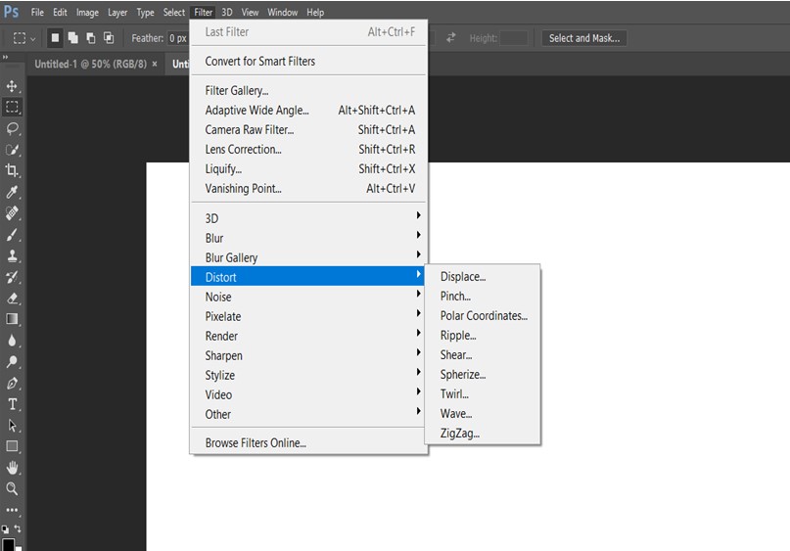Open the Edit Toolbar three-dots button
Viewport: 790px width, 551px height.
coord(12,510)
